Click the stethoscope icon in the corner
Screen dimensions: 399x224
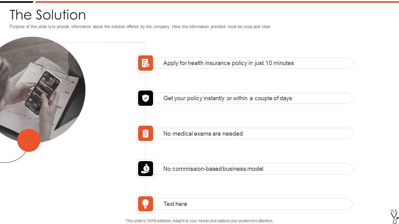click(x=394, y=216)
